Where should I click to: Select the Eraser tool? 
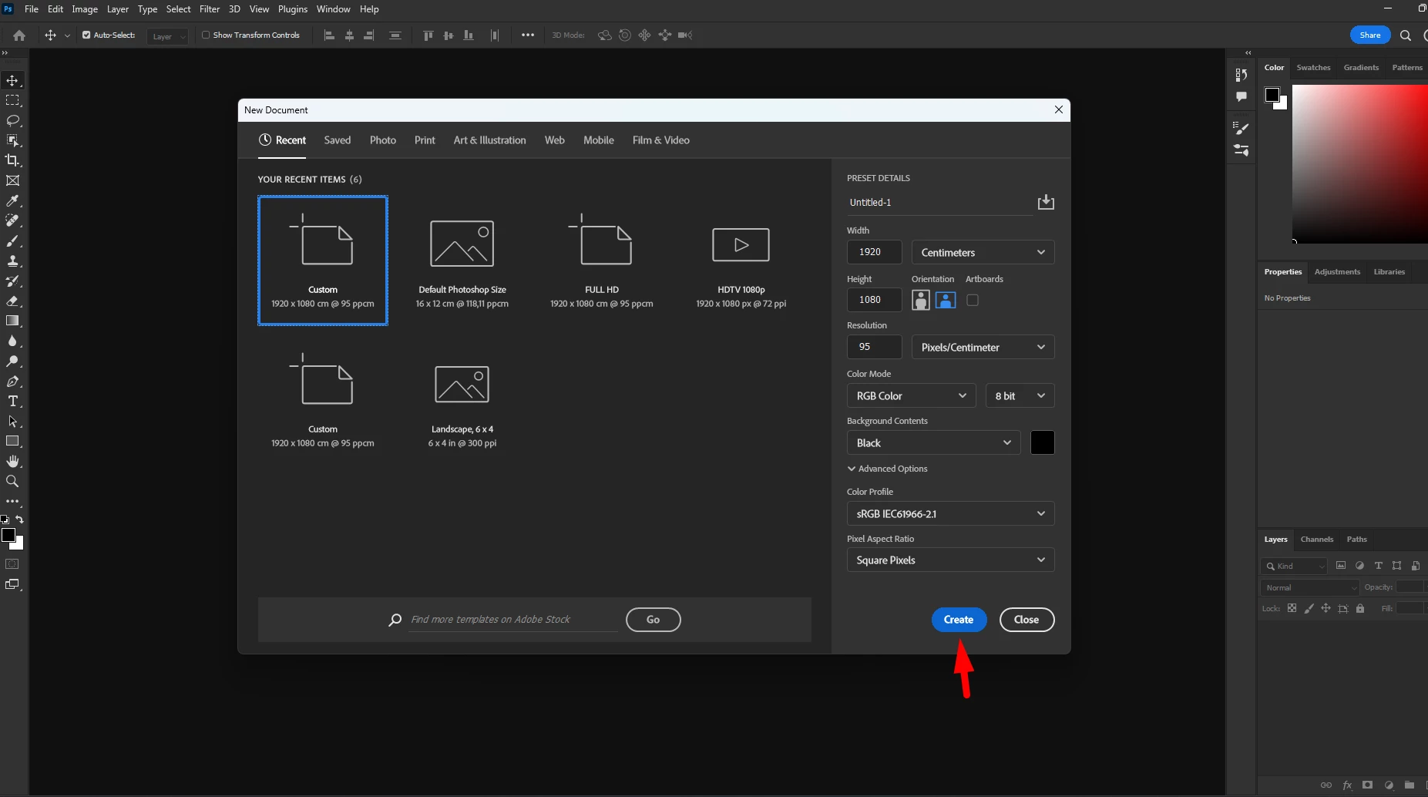(12, 301)
